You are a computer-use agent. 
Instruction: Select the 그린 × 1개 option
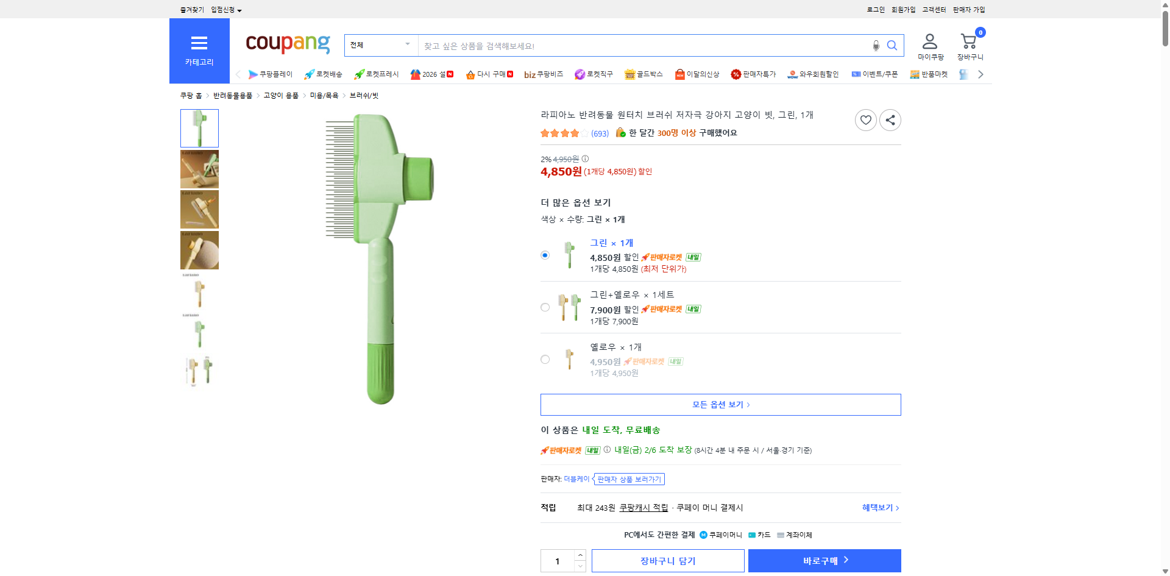click(x=544, y=255)
